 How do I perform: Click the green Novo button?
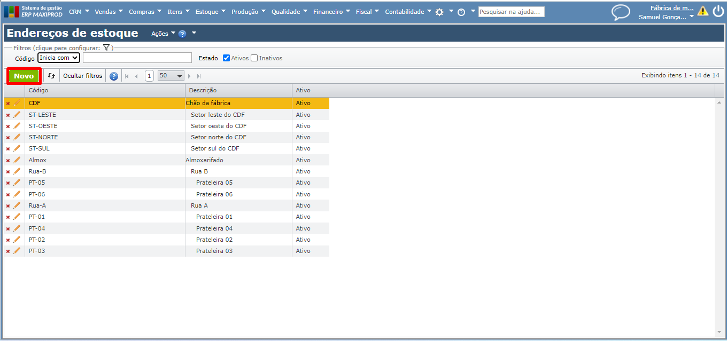click(24, 76)
